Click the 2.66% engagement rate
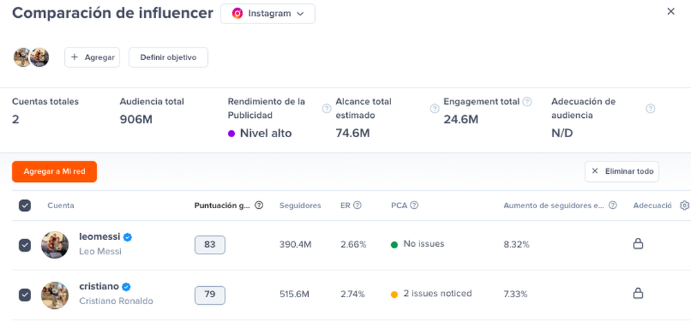691x322 pixels. pos(353,245)
